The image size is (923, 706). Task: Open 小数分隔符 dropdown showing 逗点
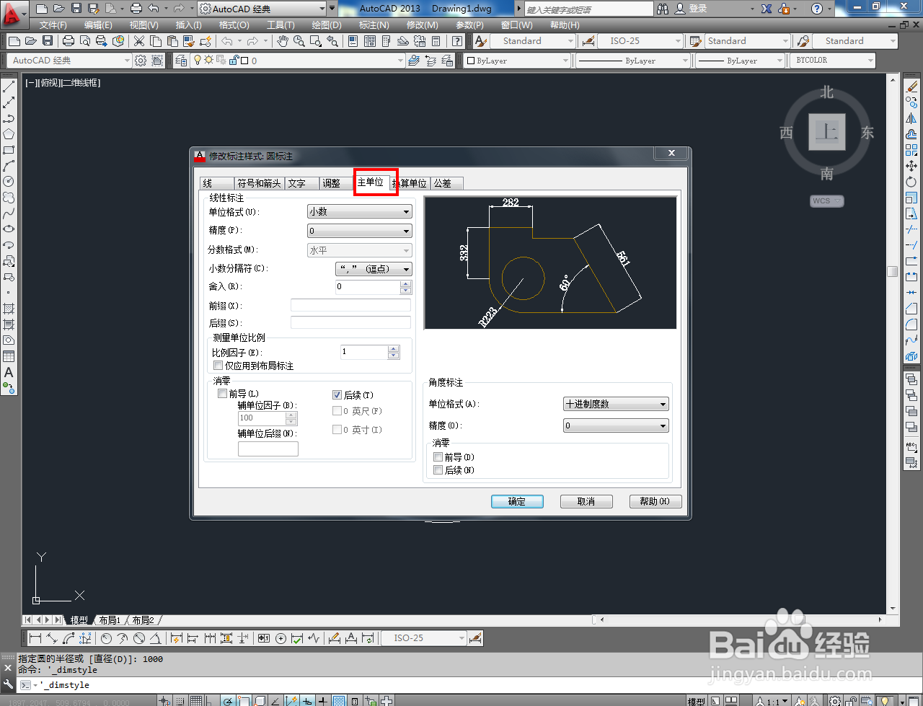(x=374, y=269)
